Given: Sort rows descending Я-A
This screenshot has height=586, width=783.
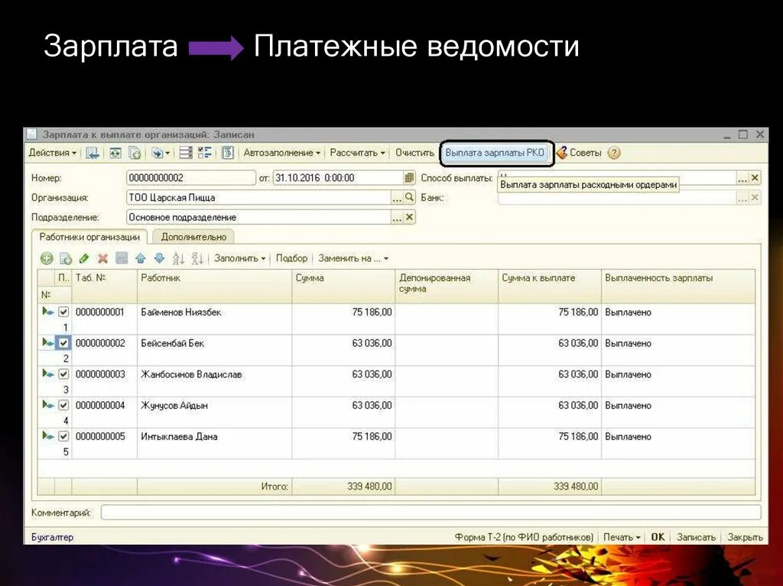Looking at the screenshot, I should tap(197, 258).
